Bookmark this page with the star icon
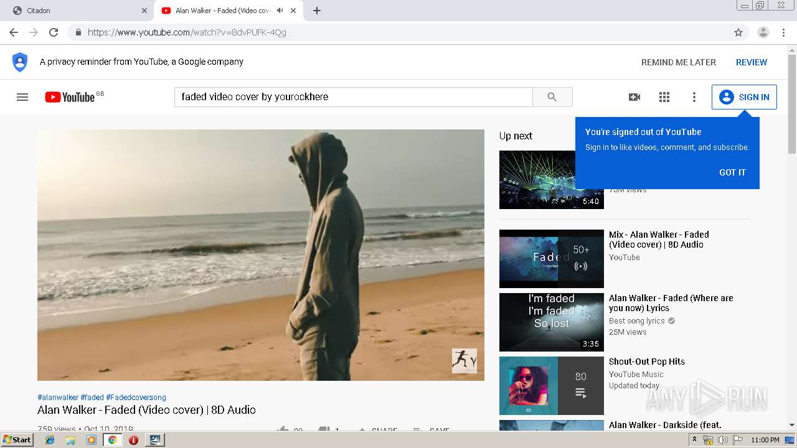This screenshot has height=448, width=797. (738, 32)
